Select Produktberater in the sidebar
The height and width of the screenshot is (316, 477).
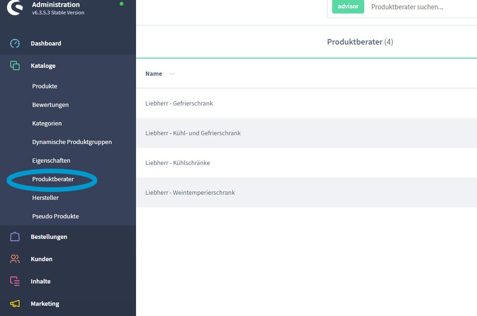coord(53,179)
